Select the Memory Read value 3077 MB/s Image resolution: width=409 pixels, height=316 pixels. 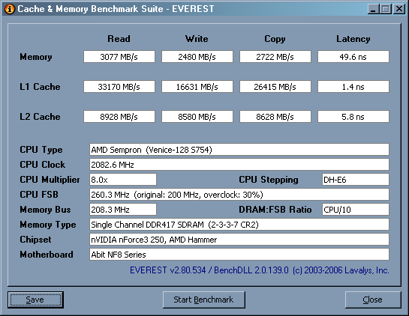pos(119,57)
